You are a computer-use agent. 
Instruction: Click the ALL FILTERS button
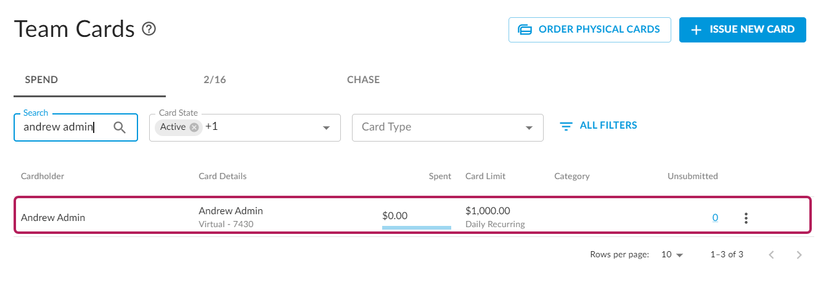tap(598, 126)
